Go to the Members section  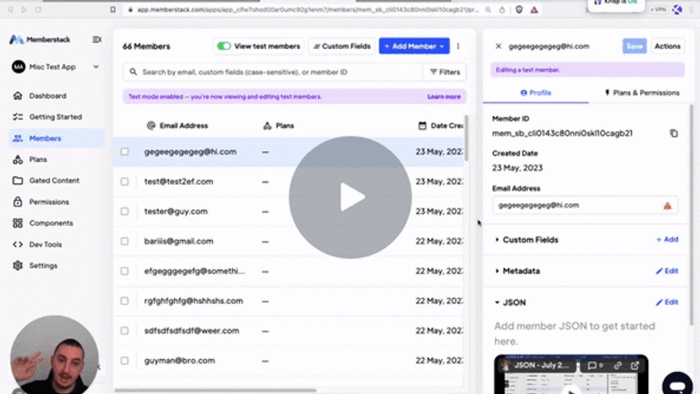tap(56, 138)
